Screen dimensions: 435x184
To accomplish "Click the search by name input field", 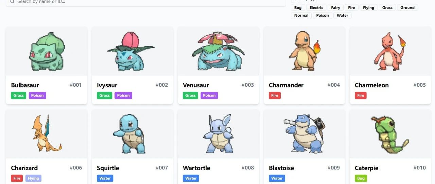I will pyautogui.click(x=146, y=2).
